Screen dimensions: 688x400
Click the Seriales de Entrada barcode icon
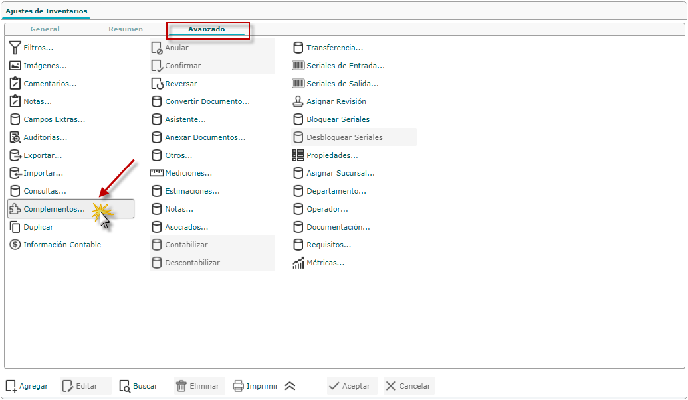(x=298, y=66)
